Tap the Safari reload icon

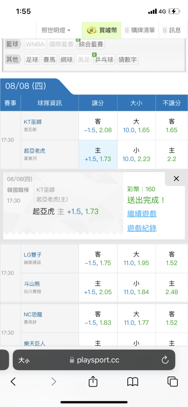(x=165, y=360)
